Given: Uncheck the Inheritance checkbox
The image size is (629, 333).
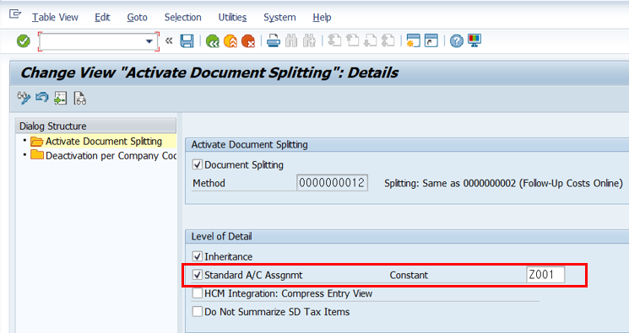Looking at the screenshot, I should (197, 256).
